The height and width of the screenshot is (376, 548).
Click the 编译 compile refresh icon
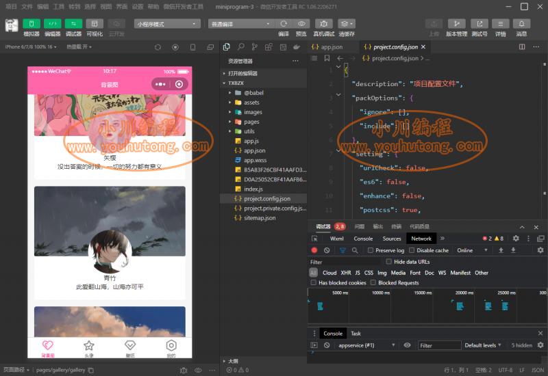pos(284,24)
